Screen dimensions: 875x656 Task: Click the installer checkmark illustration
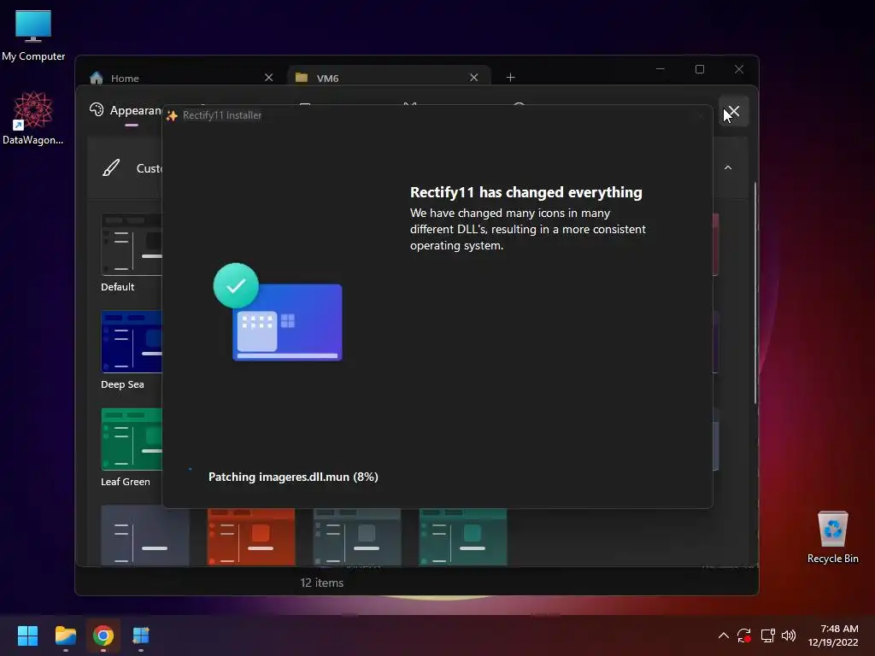[x=278, y=312]
